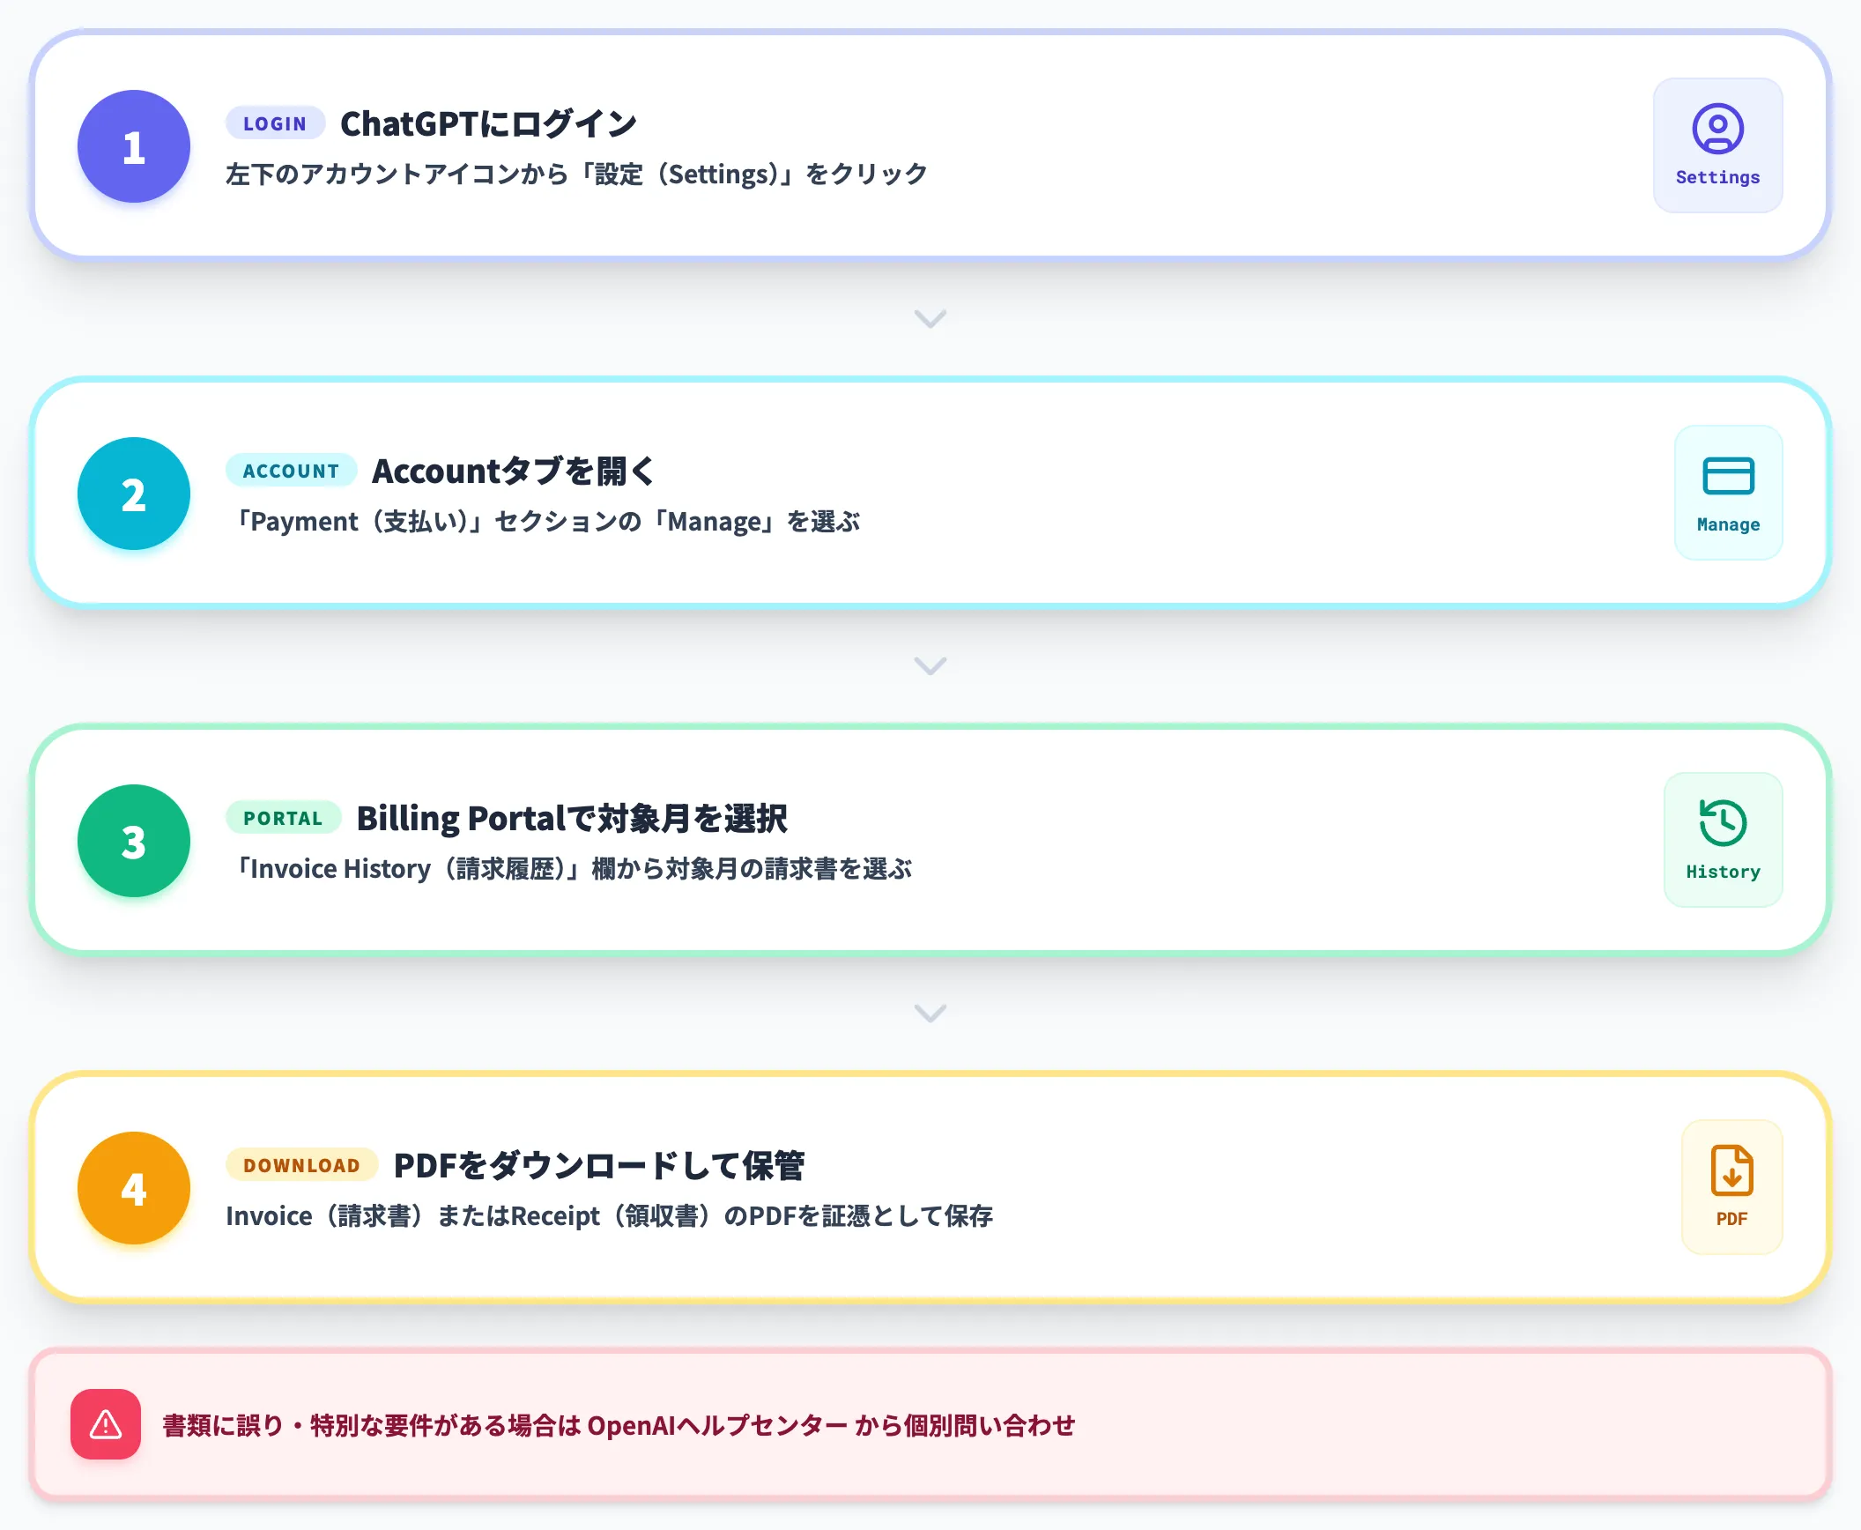1861x1530 pixels.
Task: Click the Manage credit card icon tile
Action: (1728, 493)
